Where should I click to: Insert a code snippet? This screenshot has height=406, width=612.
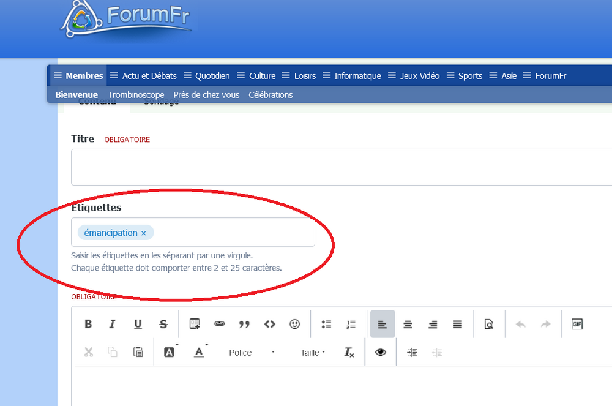269,325
